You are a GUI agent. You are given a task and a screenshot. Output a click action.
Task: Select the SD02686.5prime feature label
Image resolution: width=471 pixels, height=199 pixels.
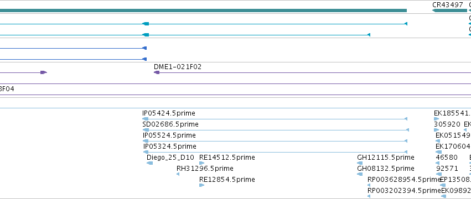170,124
